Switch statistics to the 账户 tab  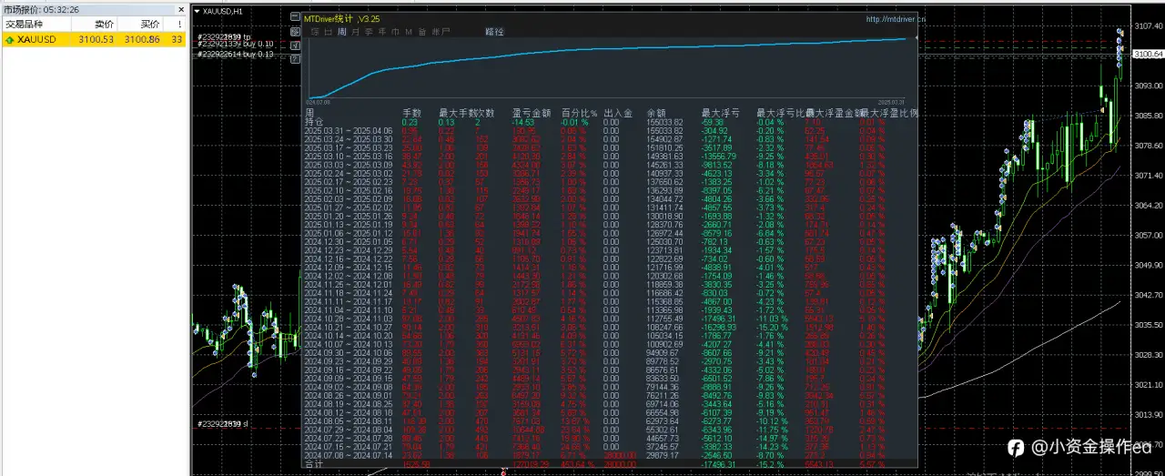440,31
